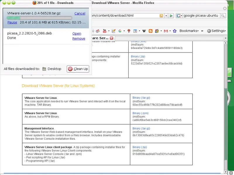Image resolution: width=234 pixels, height=175 pixels.
Task: Expand the Gmail icon dropdown arrow
Action: click(170, 31)
